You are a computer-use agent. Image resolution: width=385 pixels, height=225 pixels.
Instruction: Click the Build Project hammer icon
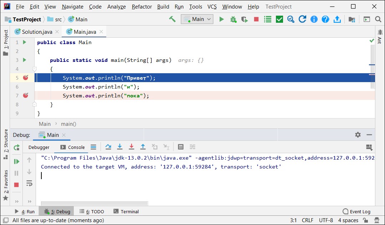pos(173,19)
